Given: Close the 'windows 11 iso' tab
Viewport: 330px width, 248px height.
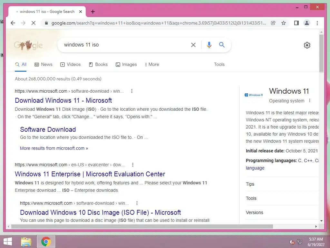Looking at the screenshot, I should click(x=80, y=12).
